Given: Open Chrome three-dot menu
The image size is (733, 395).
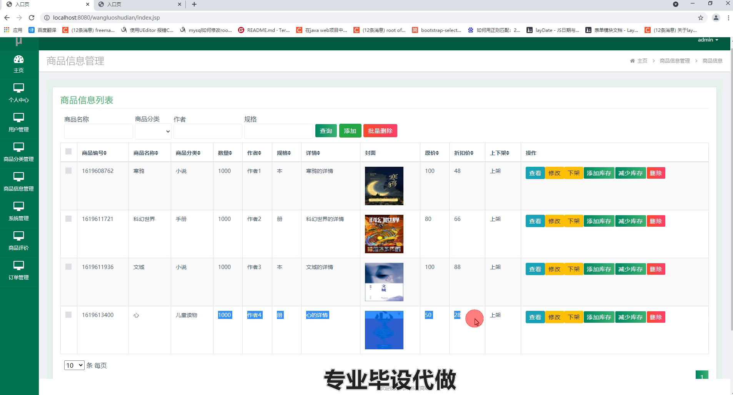Looking at the screenshot, I should pos(728,18).
